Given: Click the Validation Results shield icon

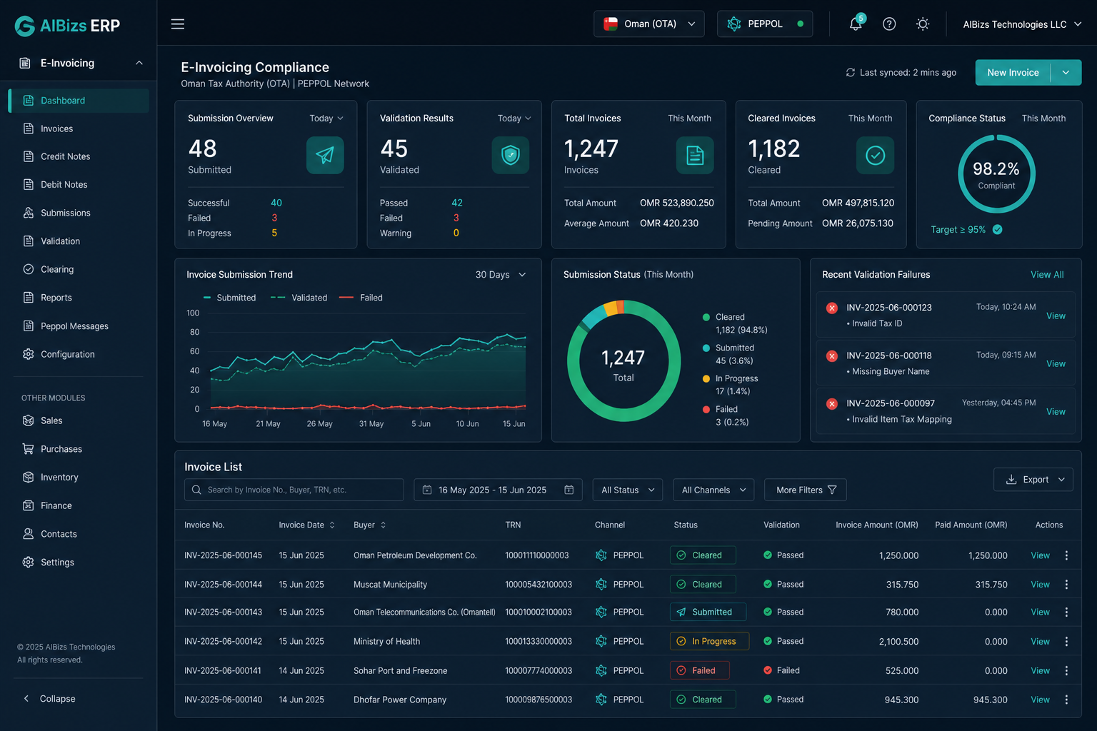Looking at the screenshot, I should click(511, 155).
